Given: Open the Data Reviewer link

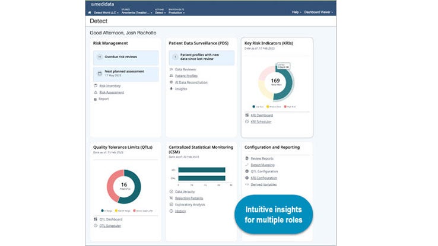Looking at the screenshot, I should [x=186, y=69].
